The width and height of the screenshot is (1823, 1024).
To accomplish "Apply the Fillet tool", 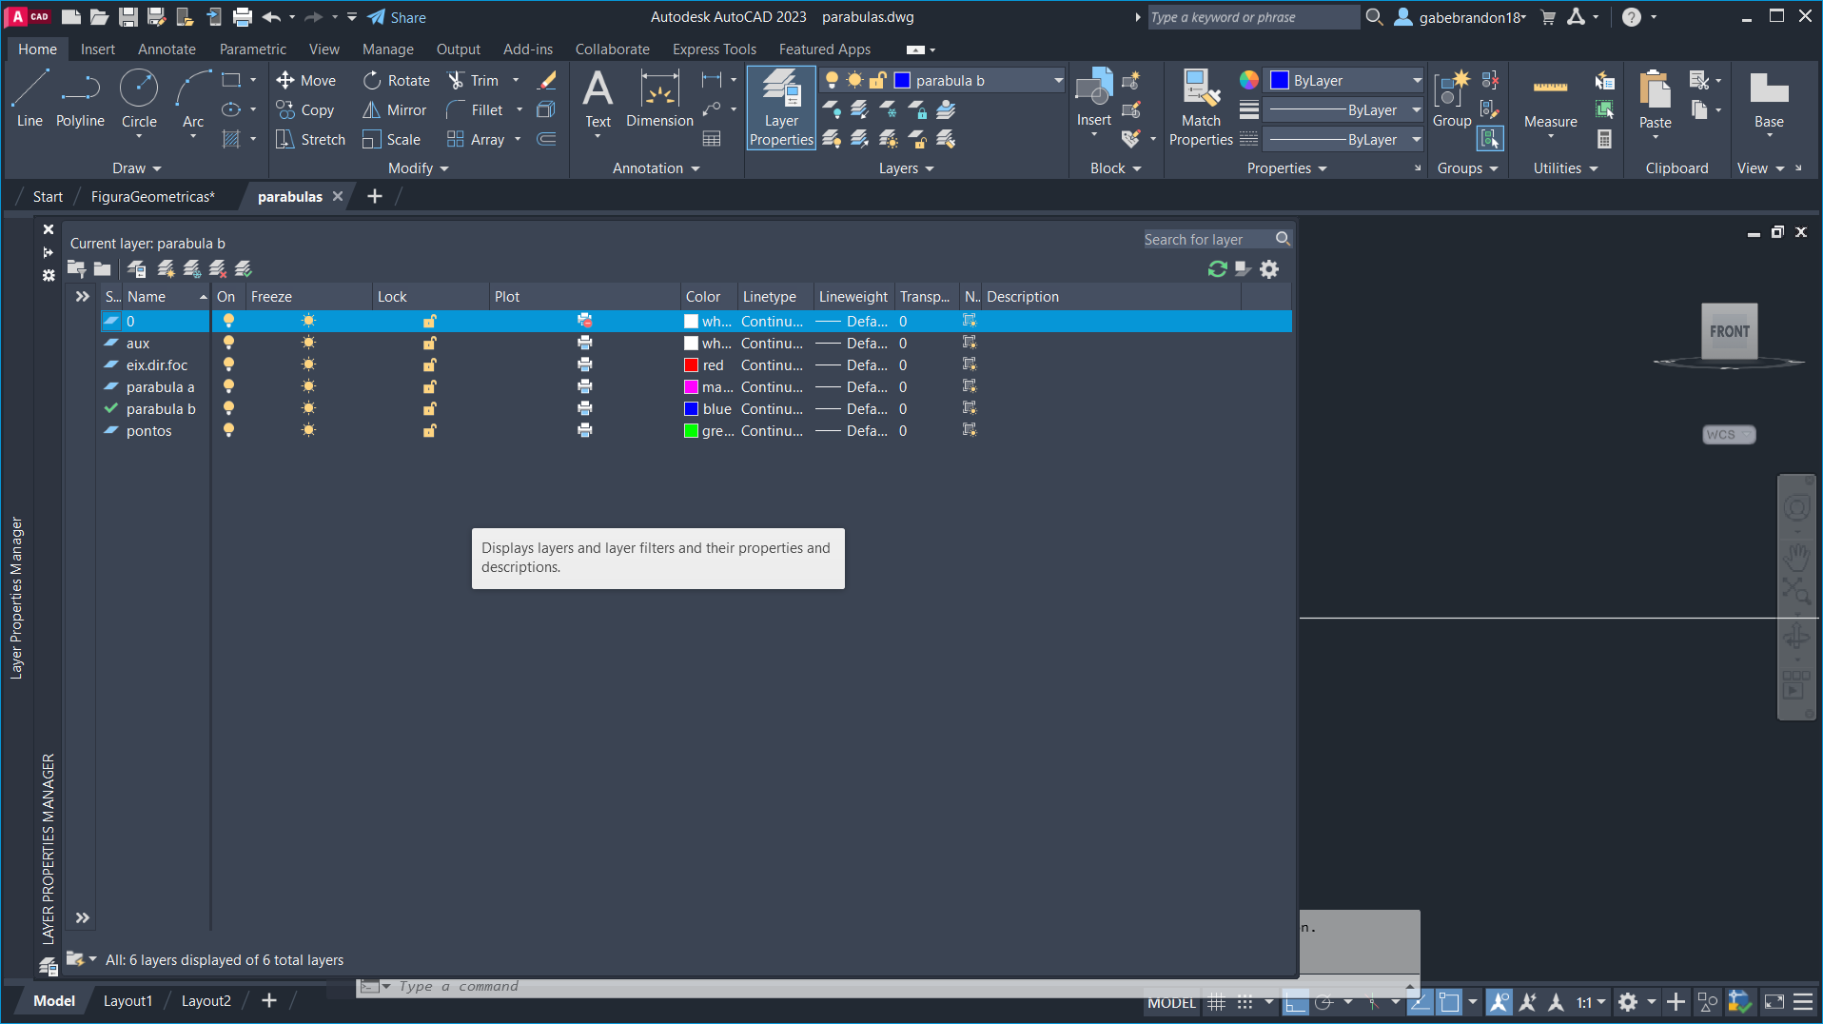I will click(475, 110).
